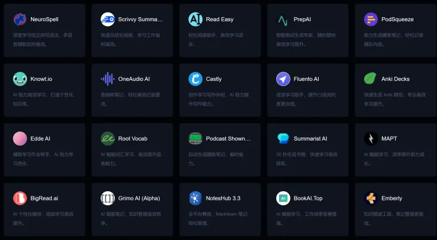Image resolution: width=437 pixels, height=240 pixels.
Task: Click the Summarist AI chat bubble icon
Action: coord(283,138)
